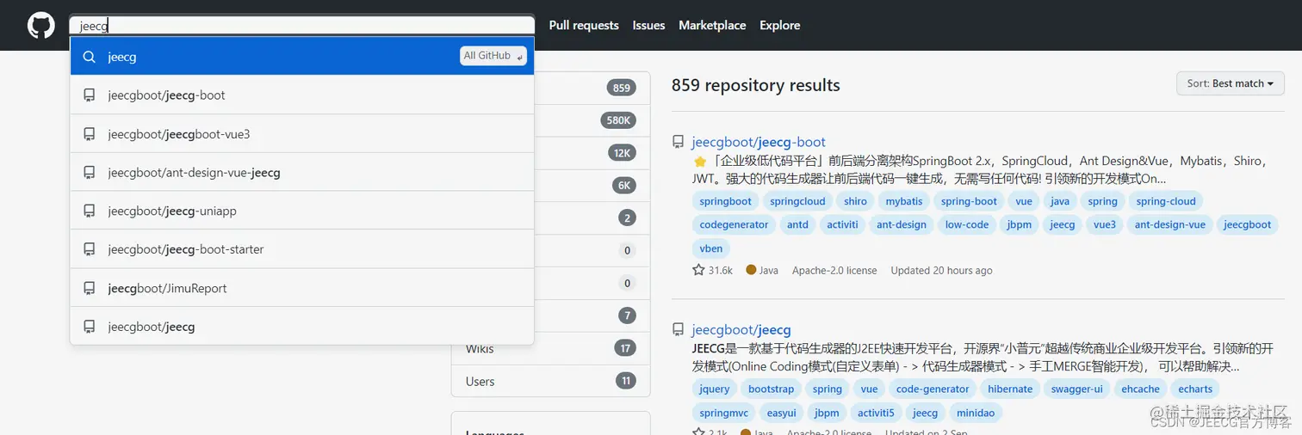Open the Sort: Best match dropdown
Screen dimensions: 1302x435
click(x=1230, y=83)
